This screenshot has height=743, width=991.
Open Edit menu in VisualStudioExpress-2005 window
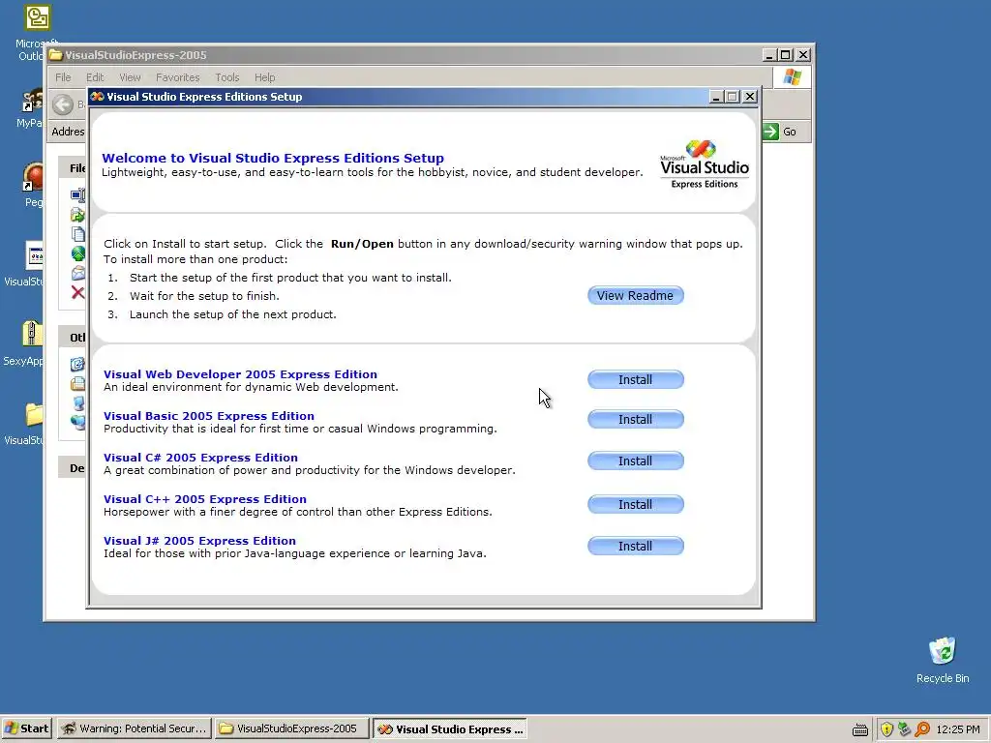point(95,77)
